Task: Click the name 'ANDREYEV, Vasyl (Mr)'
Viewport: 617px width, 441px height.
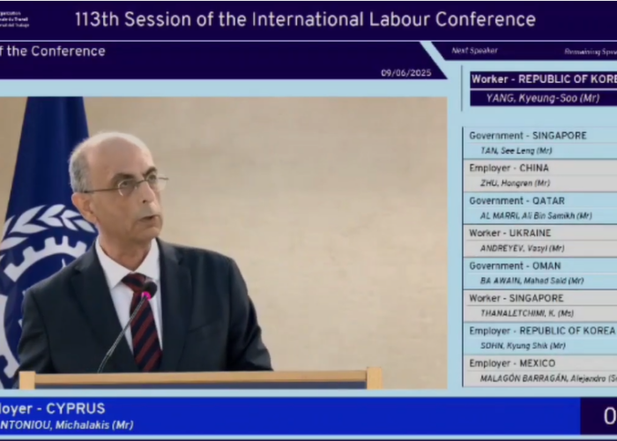Action: [x=522, y=249]
